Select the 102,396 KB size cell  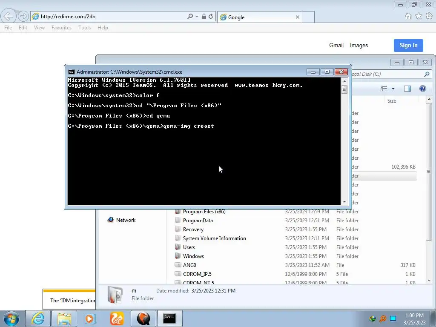coord(403,167)
